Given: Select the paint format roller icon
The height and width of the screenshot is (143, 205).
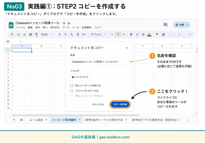Looking at the screenshot, I should coord(36,34).
